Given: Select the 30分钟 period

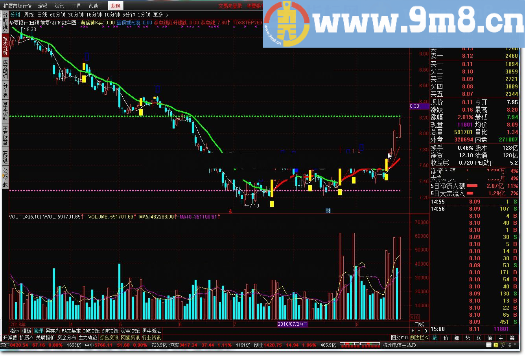Looking at the screenshot, I should click(x=76, y=15).
